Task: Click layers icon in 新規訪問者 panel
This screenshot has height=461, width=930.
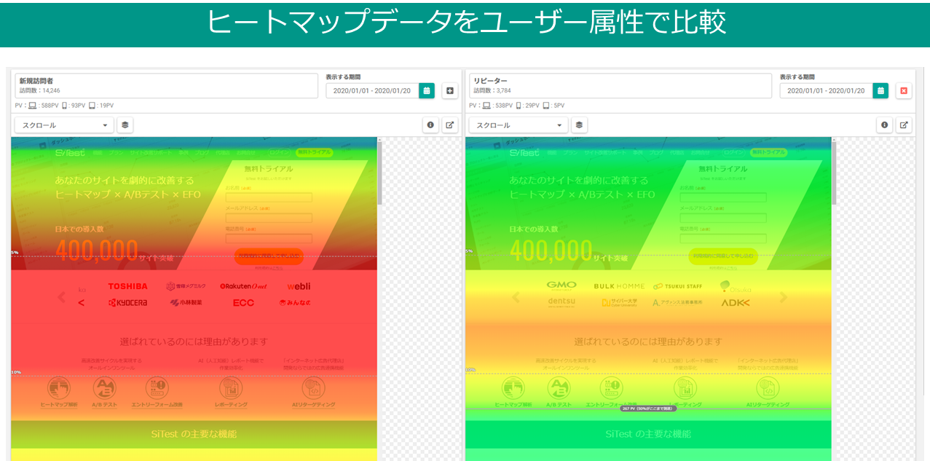Action: tap(125, 125)
